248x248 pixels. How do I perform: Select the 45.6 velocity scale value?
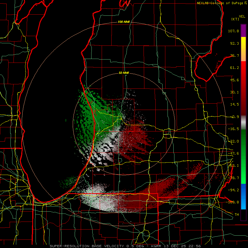coord(234,80)
